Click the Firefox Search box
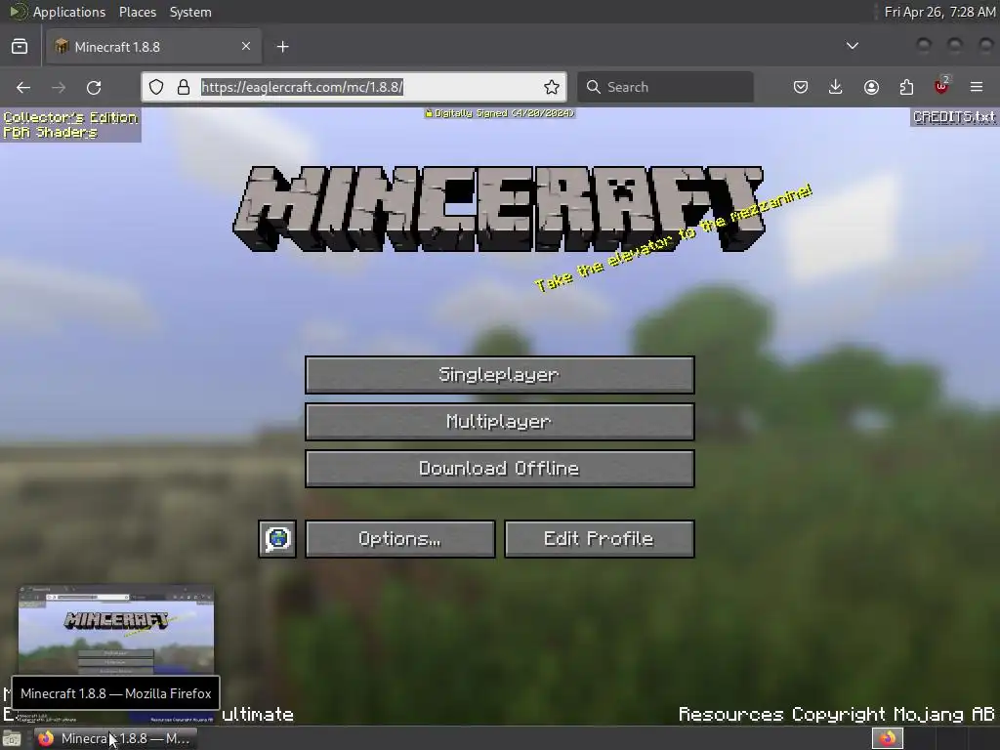 coord(665,87)
